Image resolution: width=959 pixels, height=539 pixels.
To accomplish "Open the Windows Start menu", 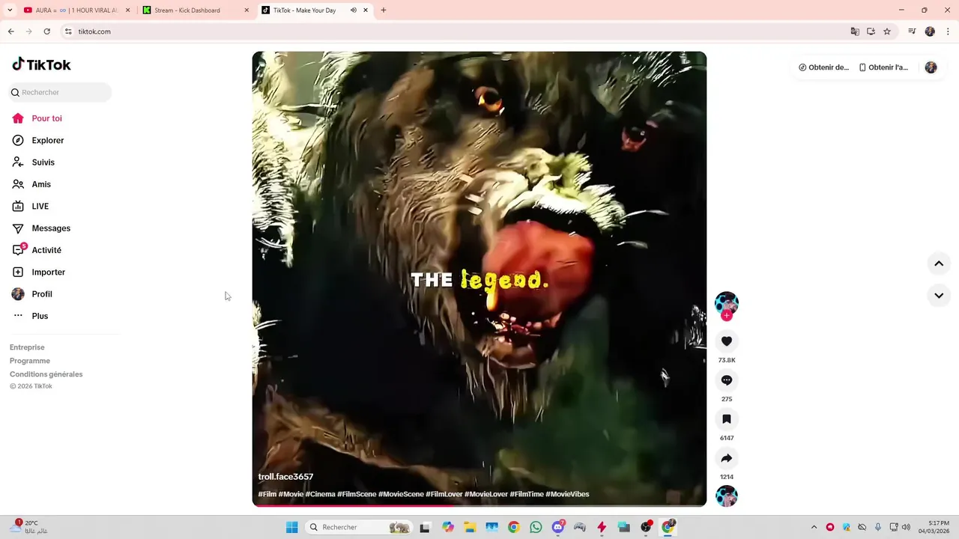I will [x=291, y=527].
